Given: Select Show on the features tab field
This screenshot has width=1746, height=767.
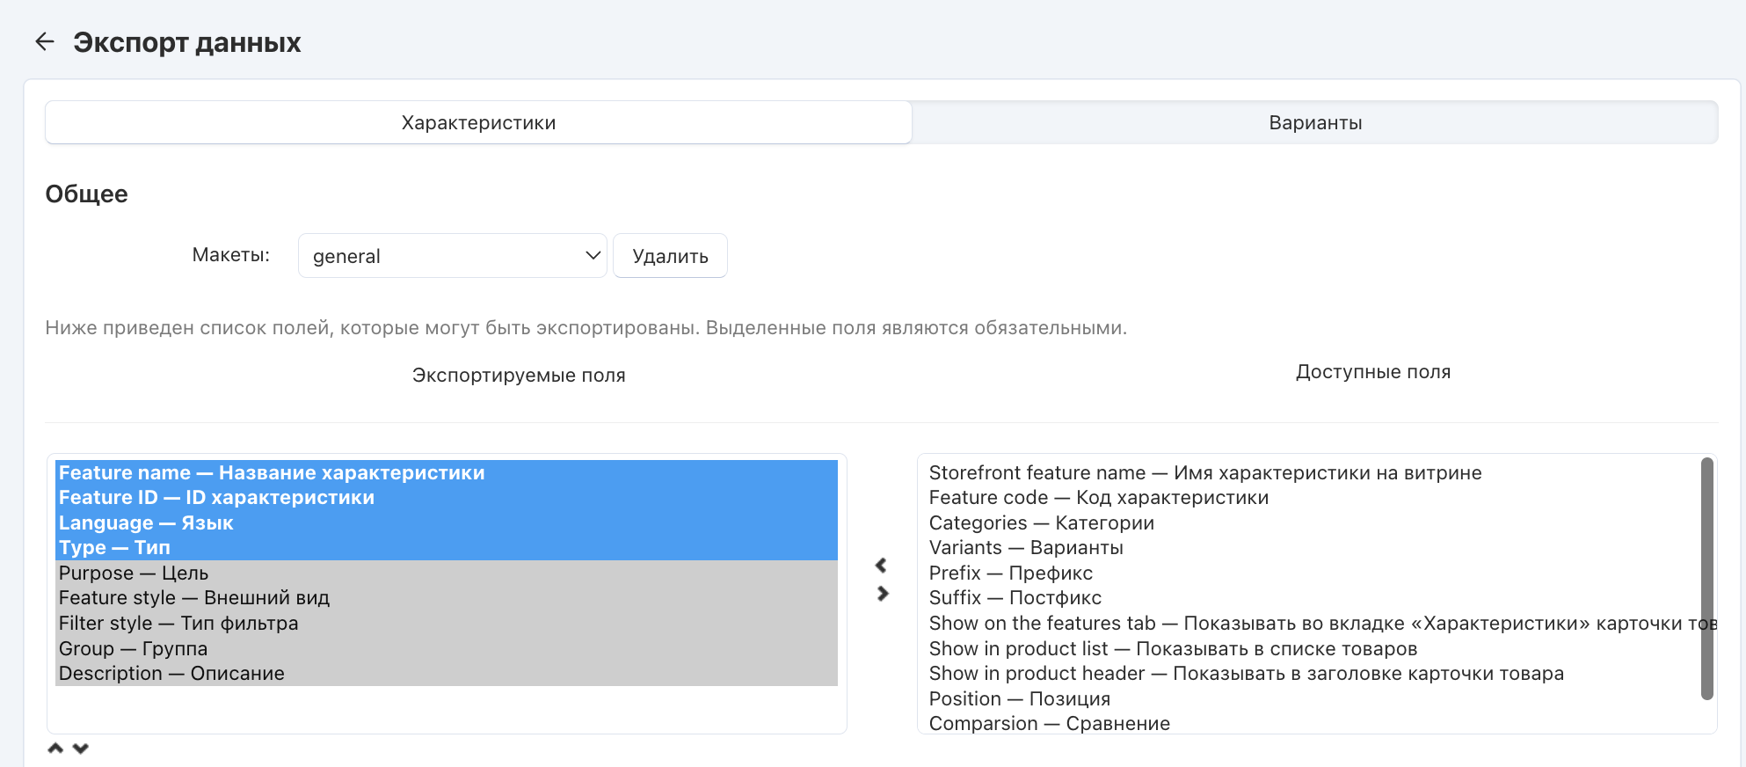Looking at the screenshot, I should tap(1313, 623).
